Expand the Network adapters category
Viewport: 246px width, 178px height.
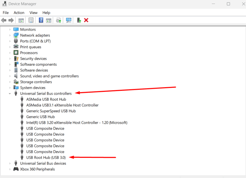(10, 35)
